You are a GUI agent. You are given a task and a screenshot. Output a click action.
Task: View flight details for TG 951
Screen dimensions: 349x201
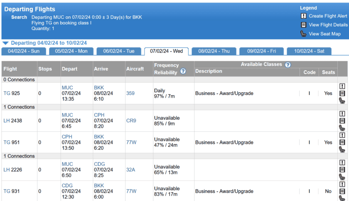pyautogui.click(x=342, y=142)
